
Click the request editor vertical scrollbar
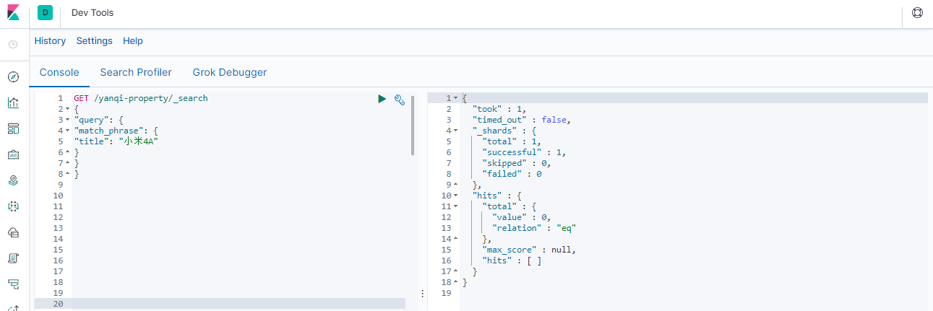pos(413,125)
